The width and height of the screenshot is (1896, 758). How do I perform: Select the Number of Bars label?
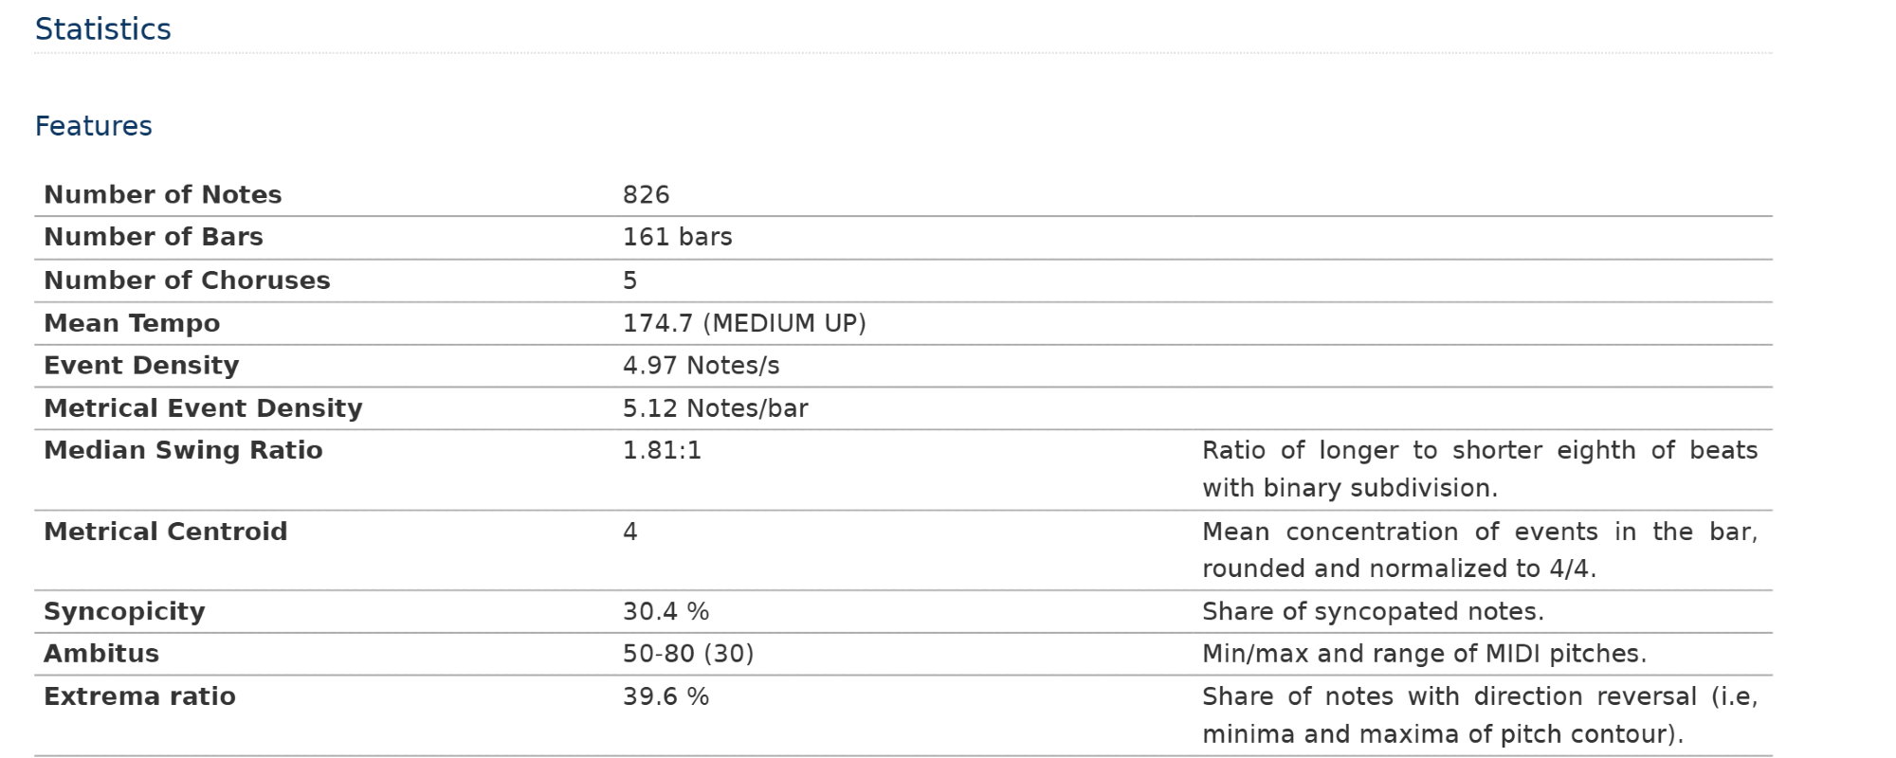coord(154,237)
